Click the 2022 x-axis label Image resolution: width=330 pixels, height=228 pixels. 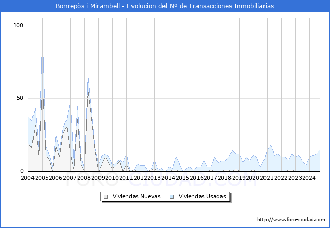click(281, 178)
